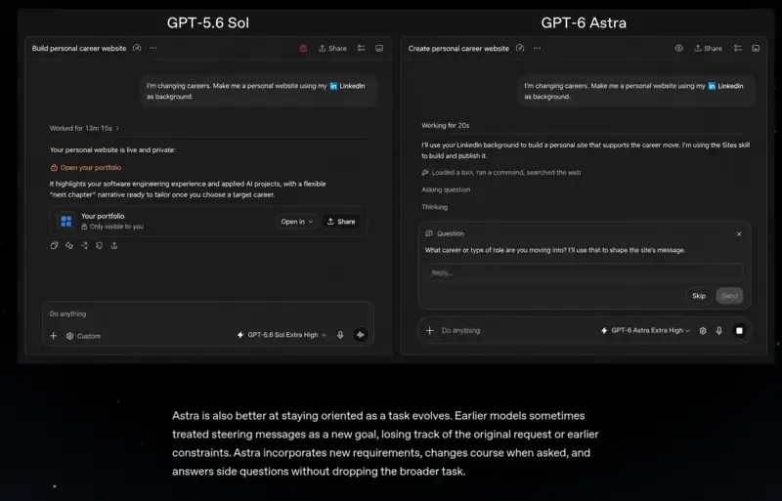Click Share in the GPT-5.6 Sol panel header
Screen dimensions: 782x501
332,49
